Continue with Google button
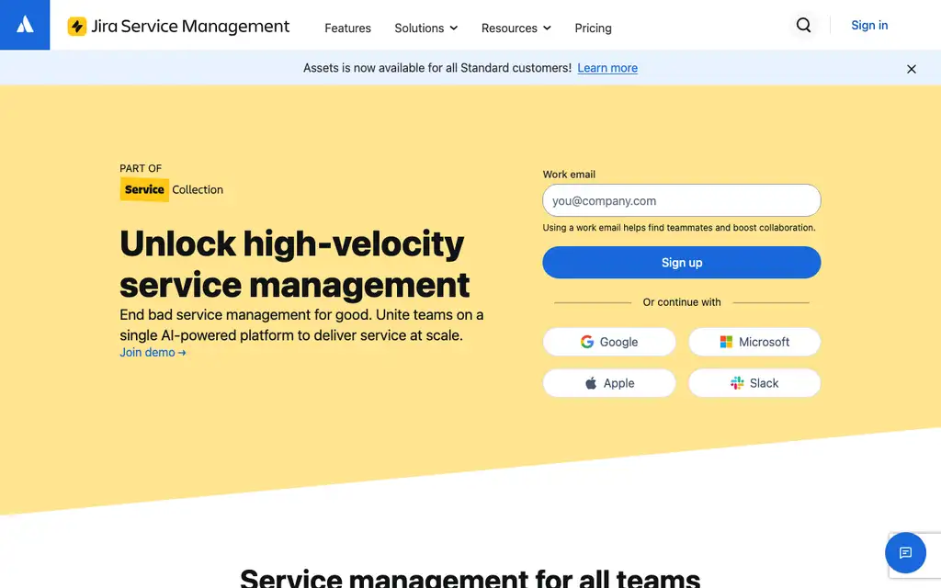This screenshot has width=941, height=588. (609, 342)
